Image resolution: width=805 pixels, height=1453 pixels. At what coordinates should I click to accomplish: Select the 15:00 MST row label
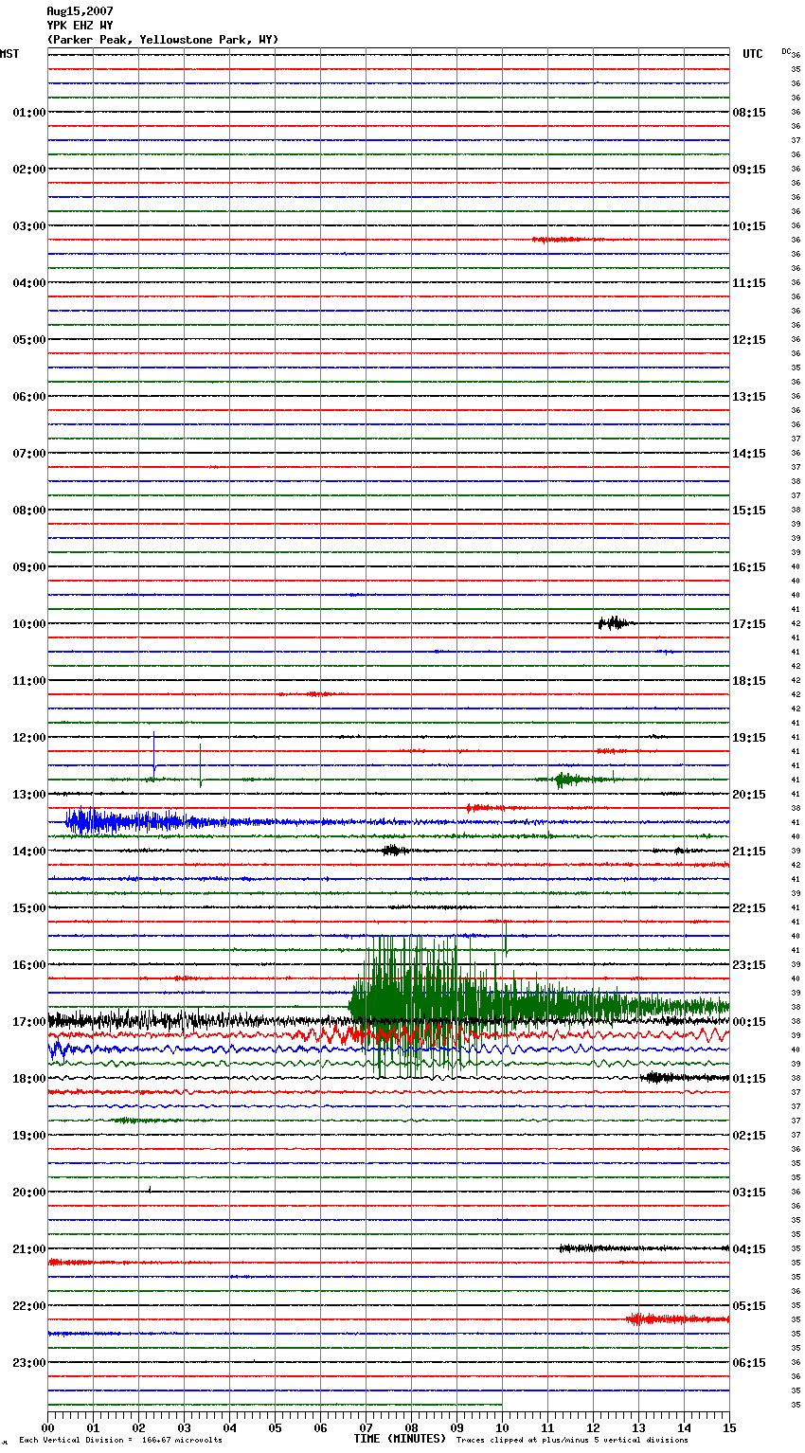28,908
